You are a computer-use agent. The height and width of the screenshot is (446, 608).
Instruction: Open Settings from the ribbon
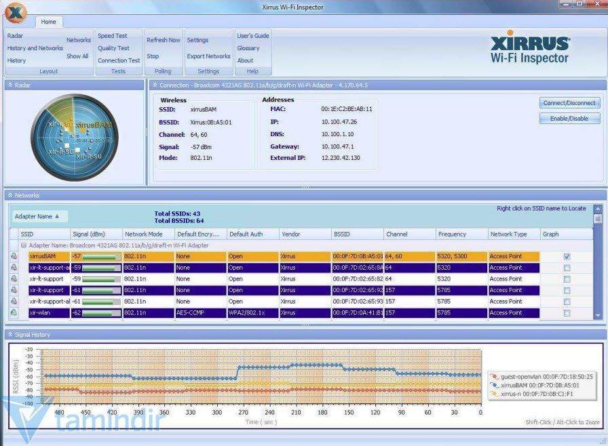click(x=197, y=40)
